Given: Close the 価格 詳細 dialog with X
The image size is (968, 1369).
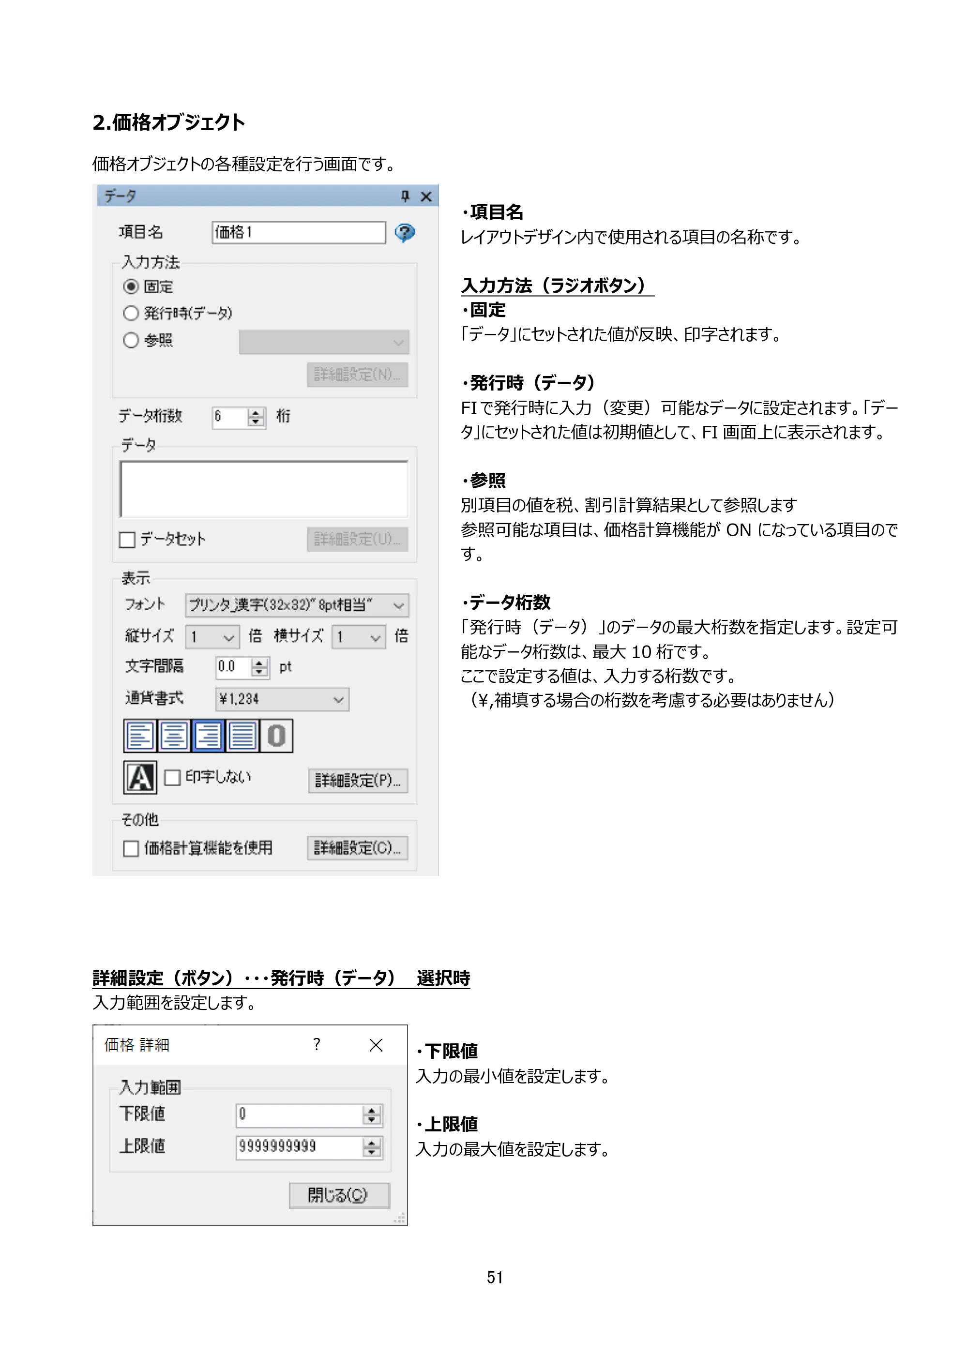Looking at the screenshot, I should (x=376, y=1045).
